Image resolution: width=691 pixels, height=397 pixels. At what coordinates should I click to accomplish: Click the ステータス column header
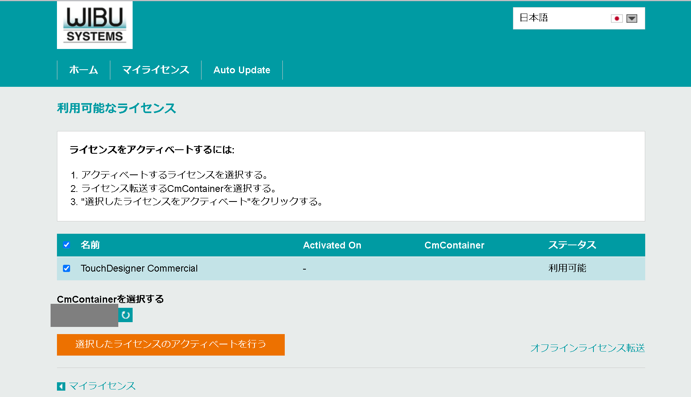(x=572, y=245)
